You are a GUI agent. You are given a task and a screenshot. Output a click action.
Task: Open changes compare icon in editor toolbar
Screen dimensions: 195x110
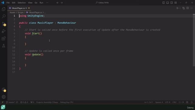[183, 8]
